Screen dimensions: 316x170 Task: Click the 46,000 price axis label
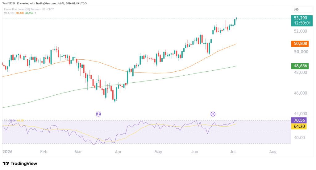pos(301,93)
